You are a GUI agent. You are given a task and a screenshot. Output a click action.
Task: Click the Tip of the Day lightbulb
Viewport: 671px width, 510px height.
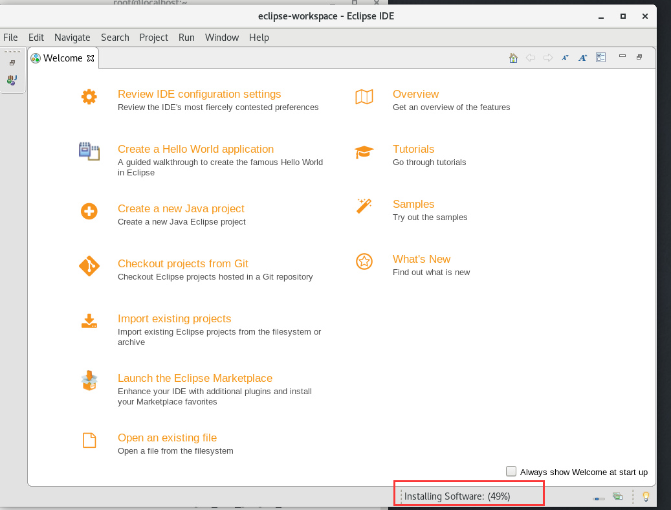point(646,496)
